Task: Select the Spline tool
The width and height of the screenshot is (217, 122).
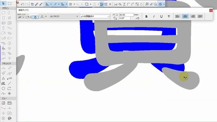Action: point(3,94)
